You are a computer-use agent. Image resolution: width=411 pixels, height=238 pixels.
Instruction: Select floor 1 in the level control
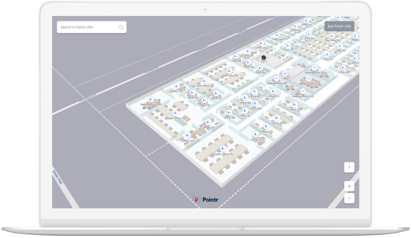tap(349, 168)
